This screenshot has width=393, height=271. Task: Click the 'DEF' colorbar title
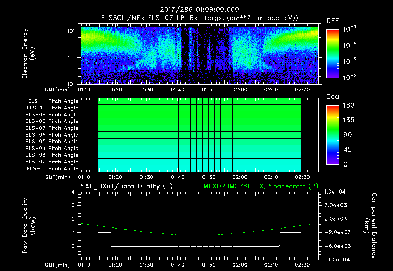(x=333, y=21)
